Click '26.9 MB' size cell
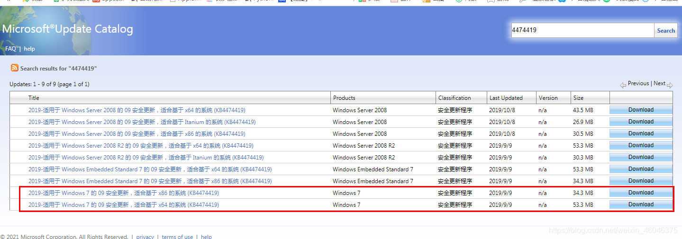The image size is (682, 239). (x=583, y=122)
